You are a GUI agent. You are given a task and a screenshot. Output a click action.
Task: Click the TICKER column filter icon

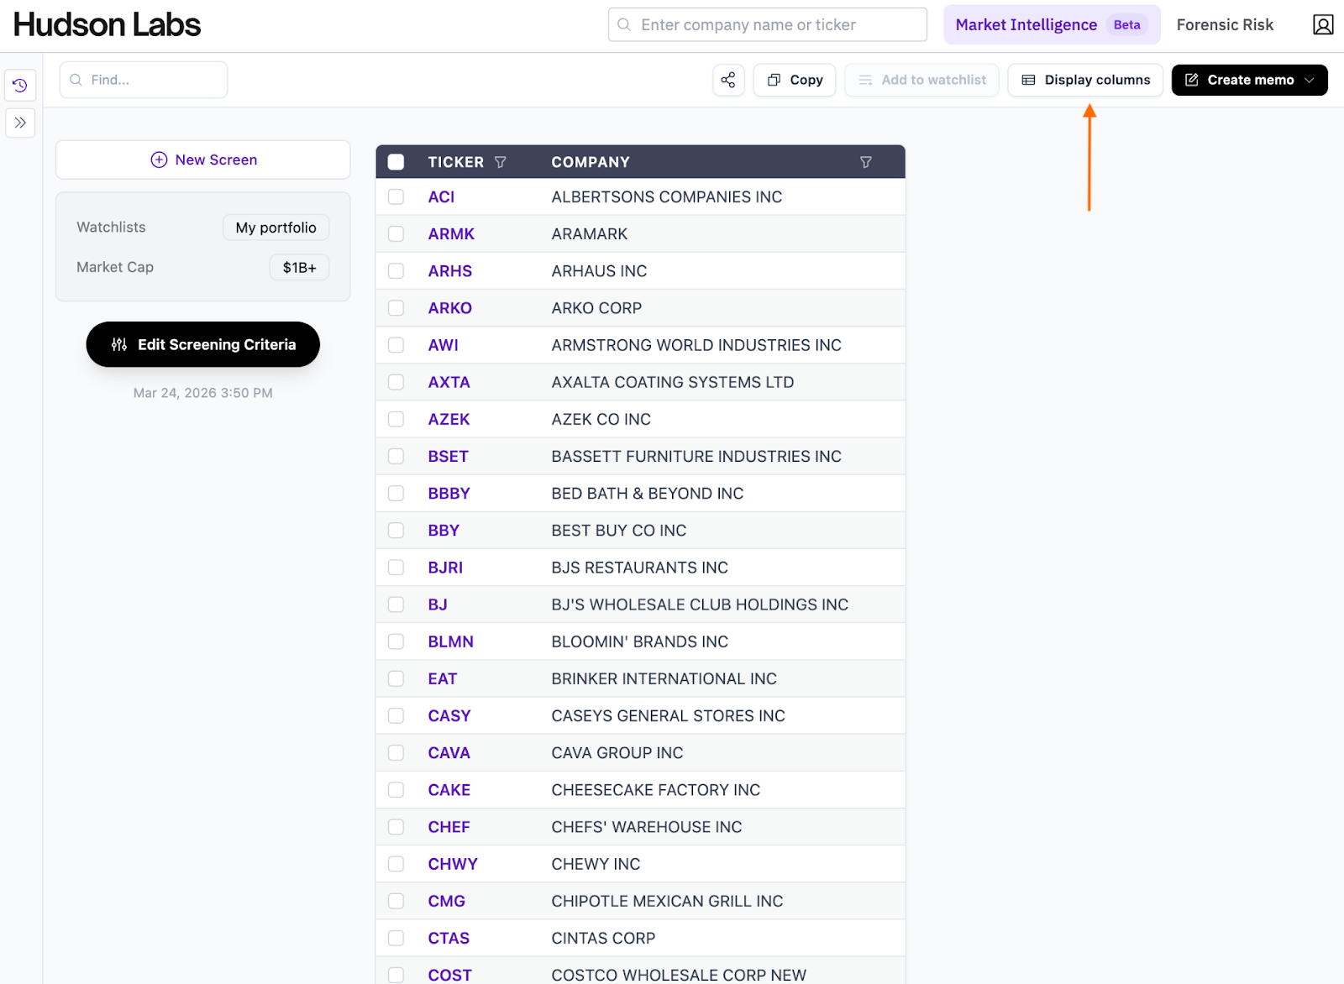501,162
